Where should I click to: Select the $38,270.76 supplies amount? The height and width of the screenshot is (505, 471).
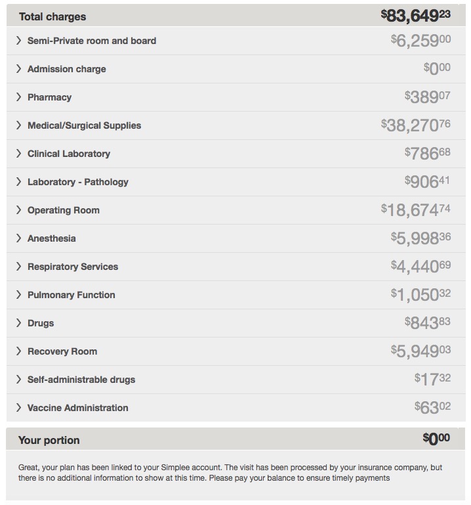tap(416, 125)
